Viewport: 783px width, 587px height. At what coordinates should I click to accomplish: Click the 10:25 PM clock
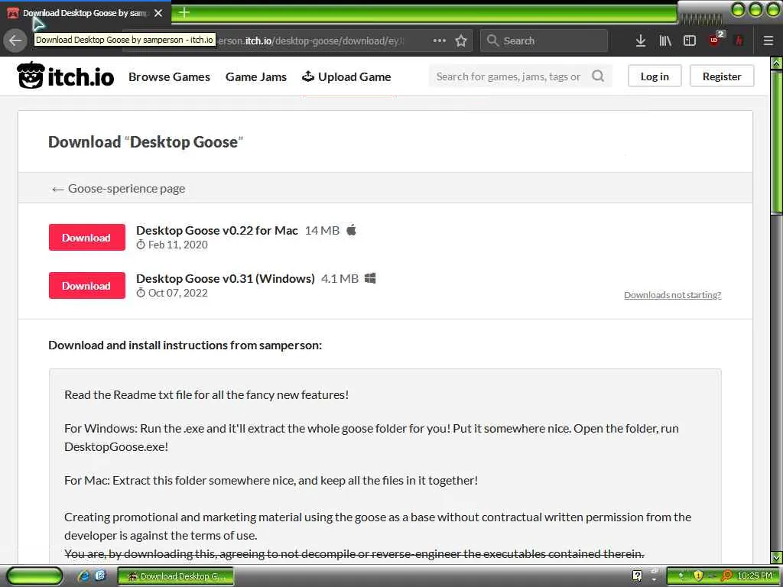click(x=755, y=576)
